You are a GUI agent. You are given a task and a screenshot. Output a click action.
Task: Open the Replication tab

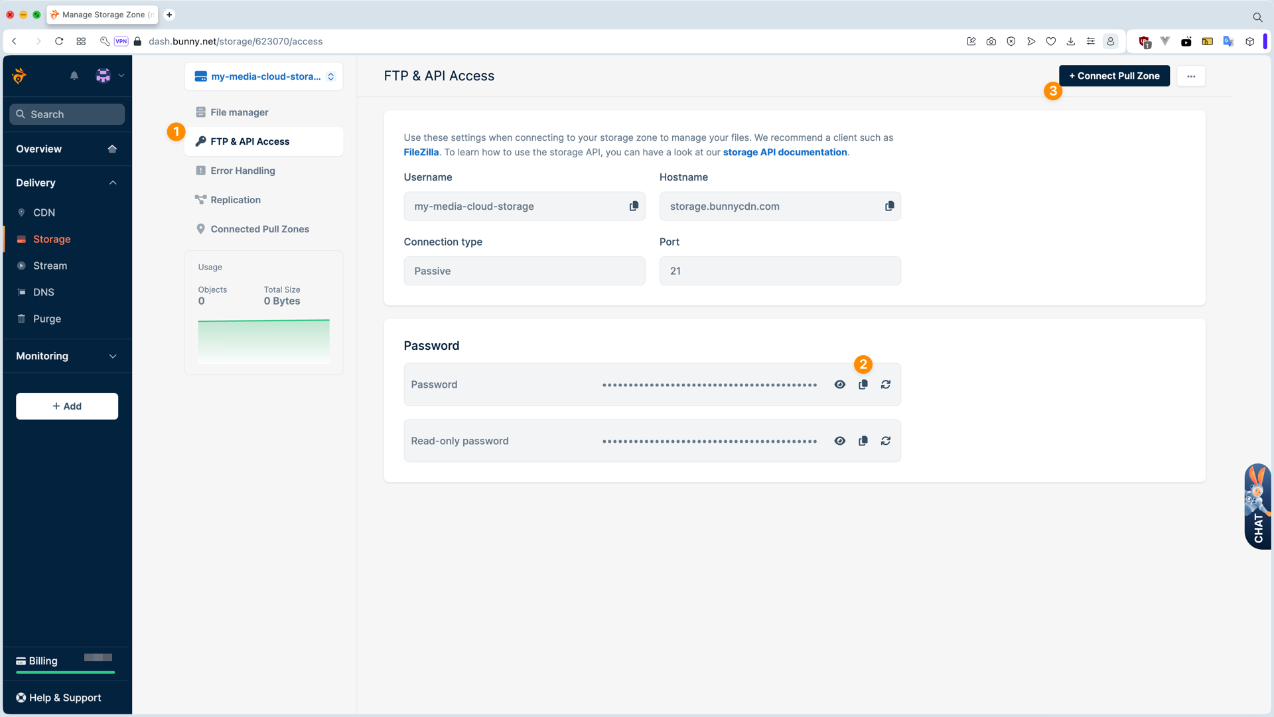pos(264,200)
